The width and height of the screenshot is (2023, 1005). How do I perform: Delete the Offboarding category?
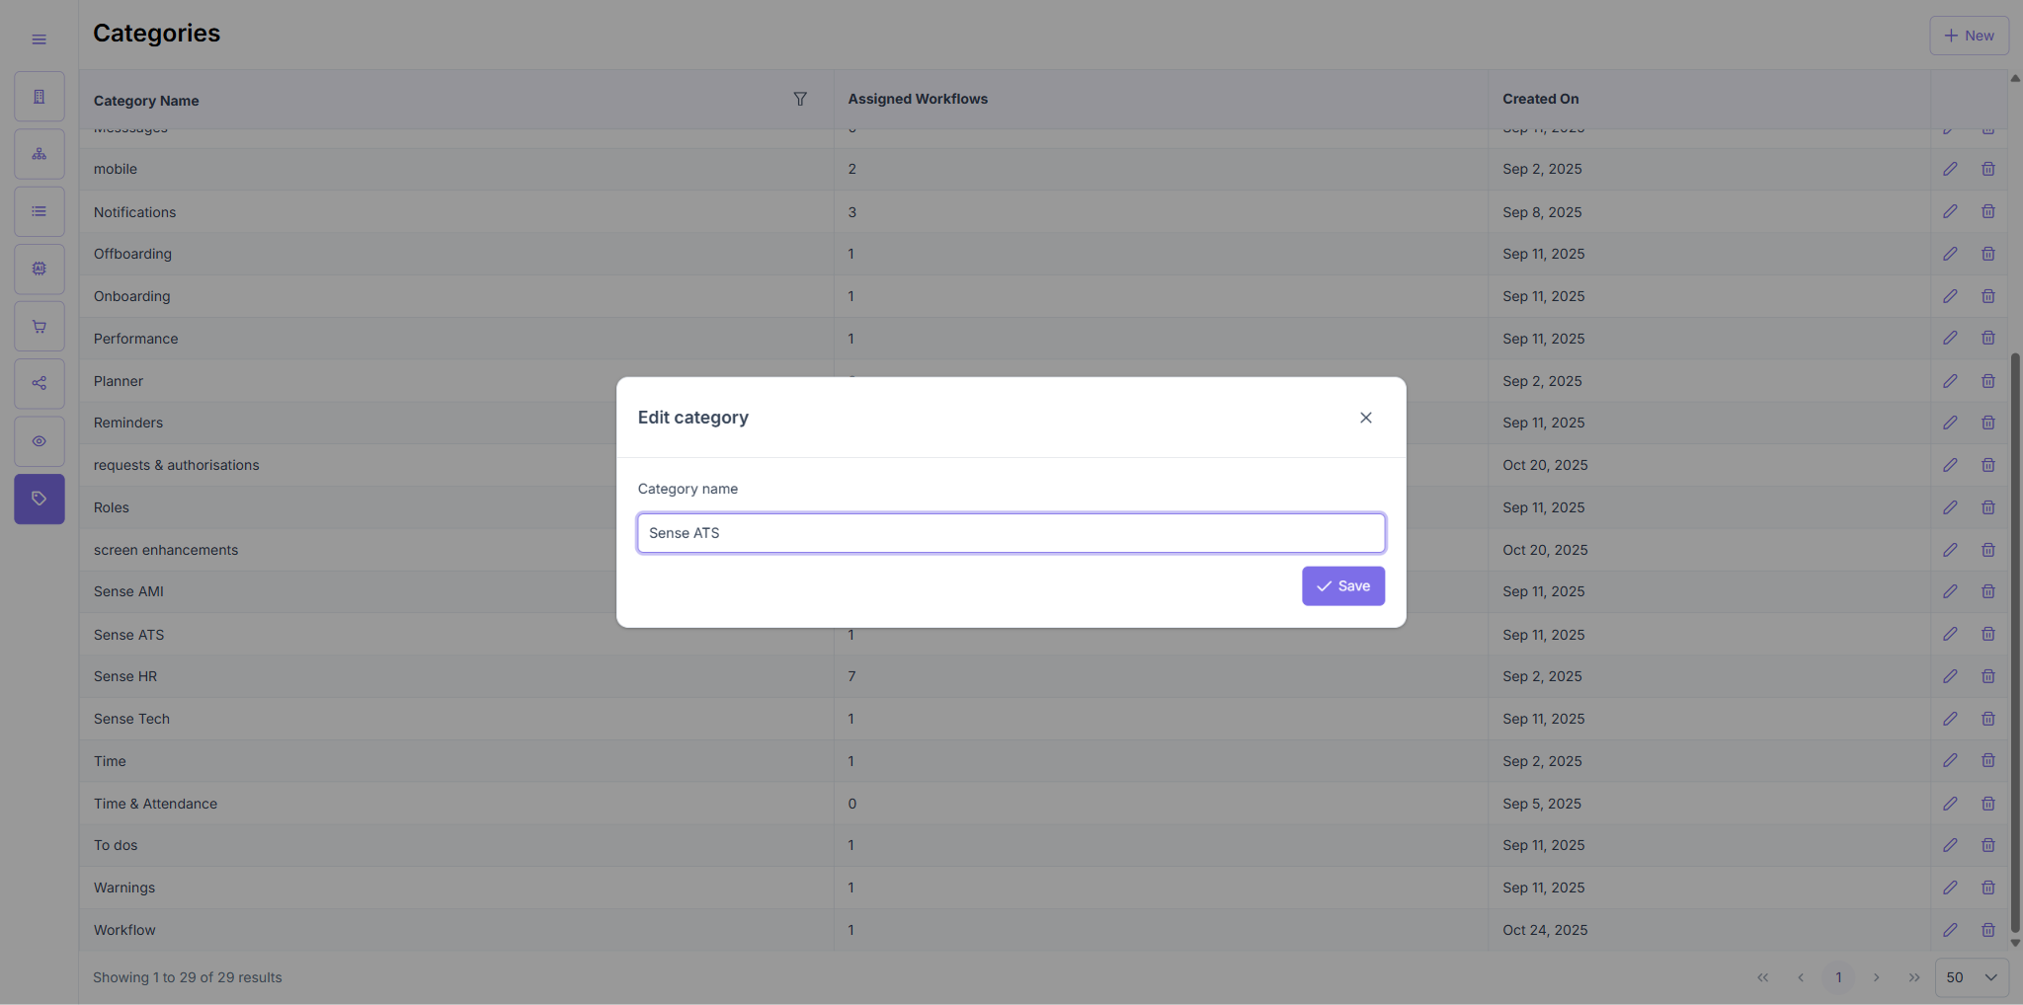pyautogui.click(x=1988, y=254)
